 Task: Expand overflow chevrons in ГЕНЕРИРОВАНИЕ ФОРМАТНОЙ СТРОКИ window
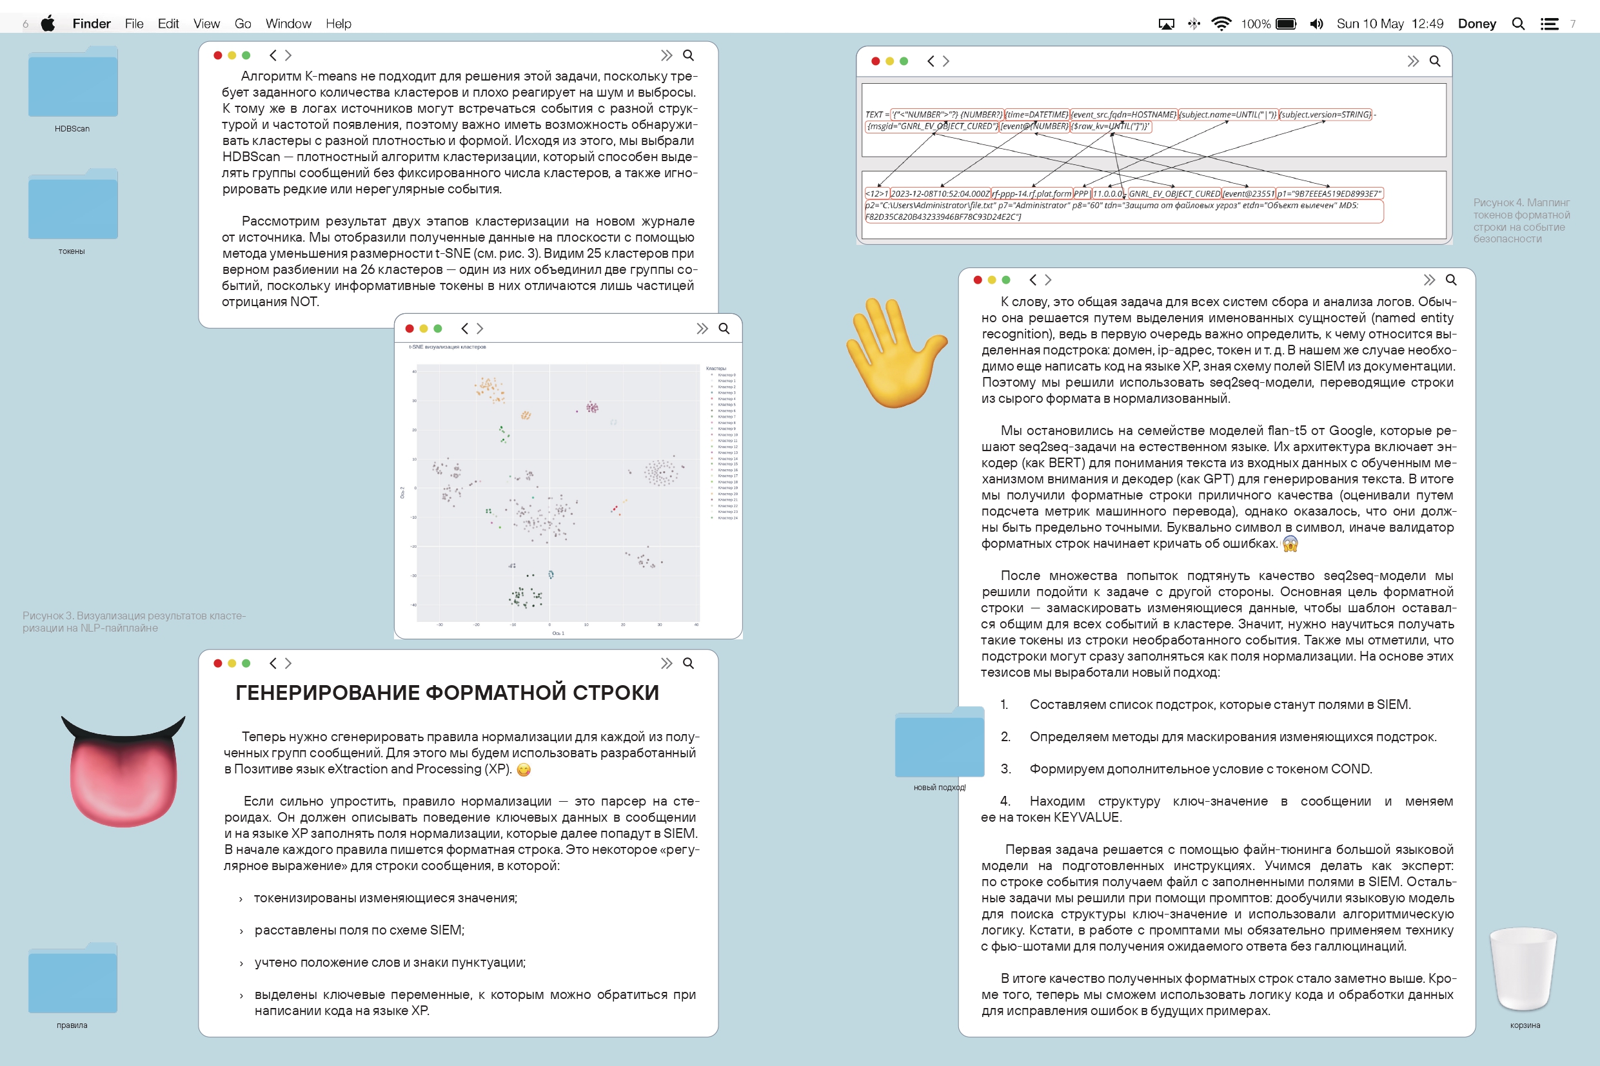pyautogui.click(x=666, y=663)
